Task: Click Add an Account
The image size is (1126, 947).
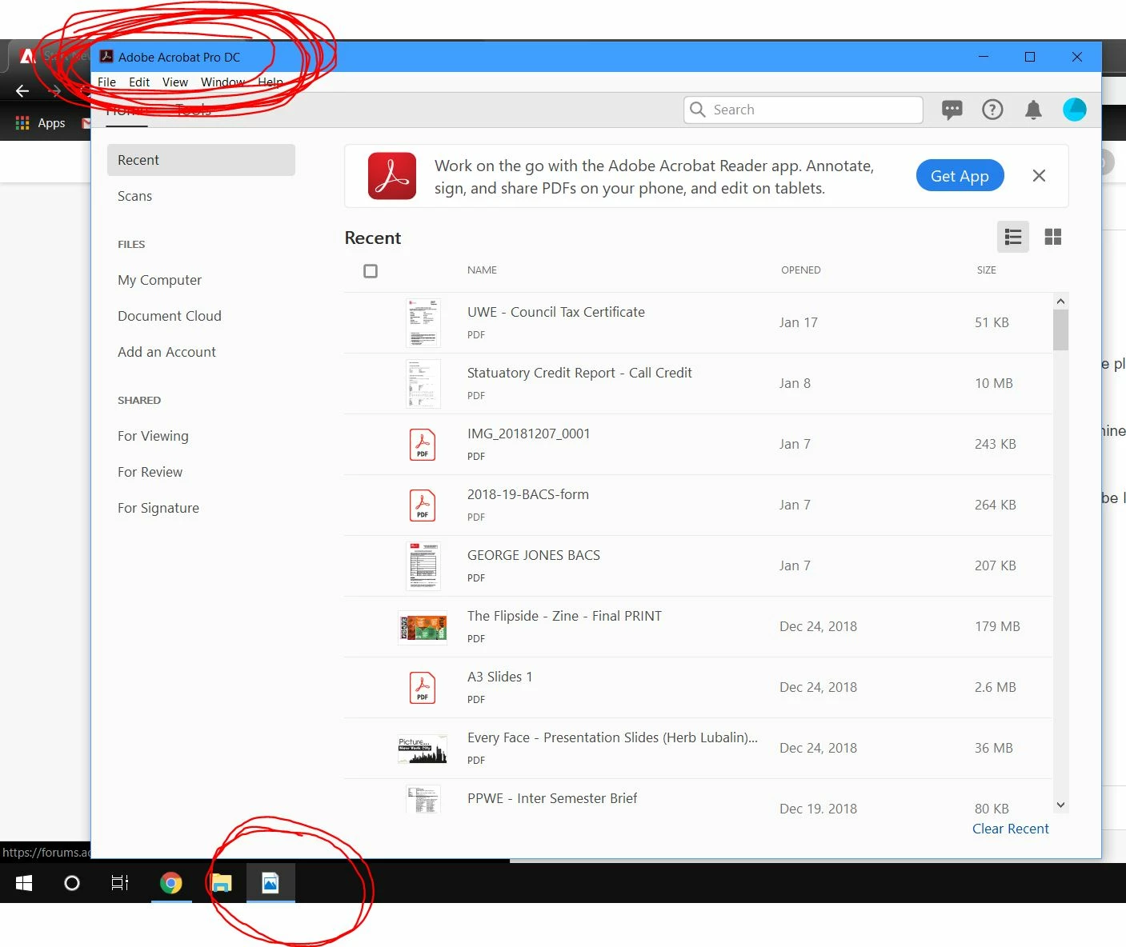Action: pos(166,352)
